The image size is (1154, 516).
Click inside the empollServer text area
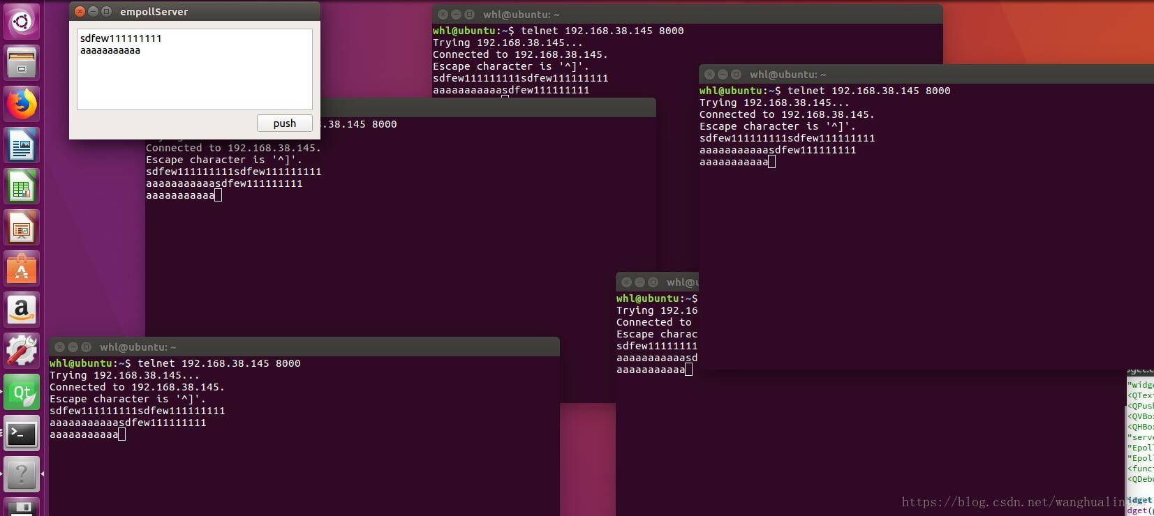coord(194,69)
